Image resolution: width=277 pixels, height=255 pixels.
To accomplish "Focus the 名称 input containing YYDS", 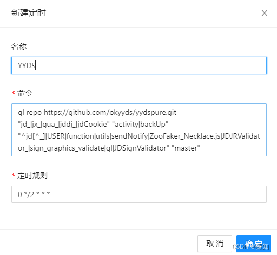I will click(139, 66).
